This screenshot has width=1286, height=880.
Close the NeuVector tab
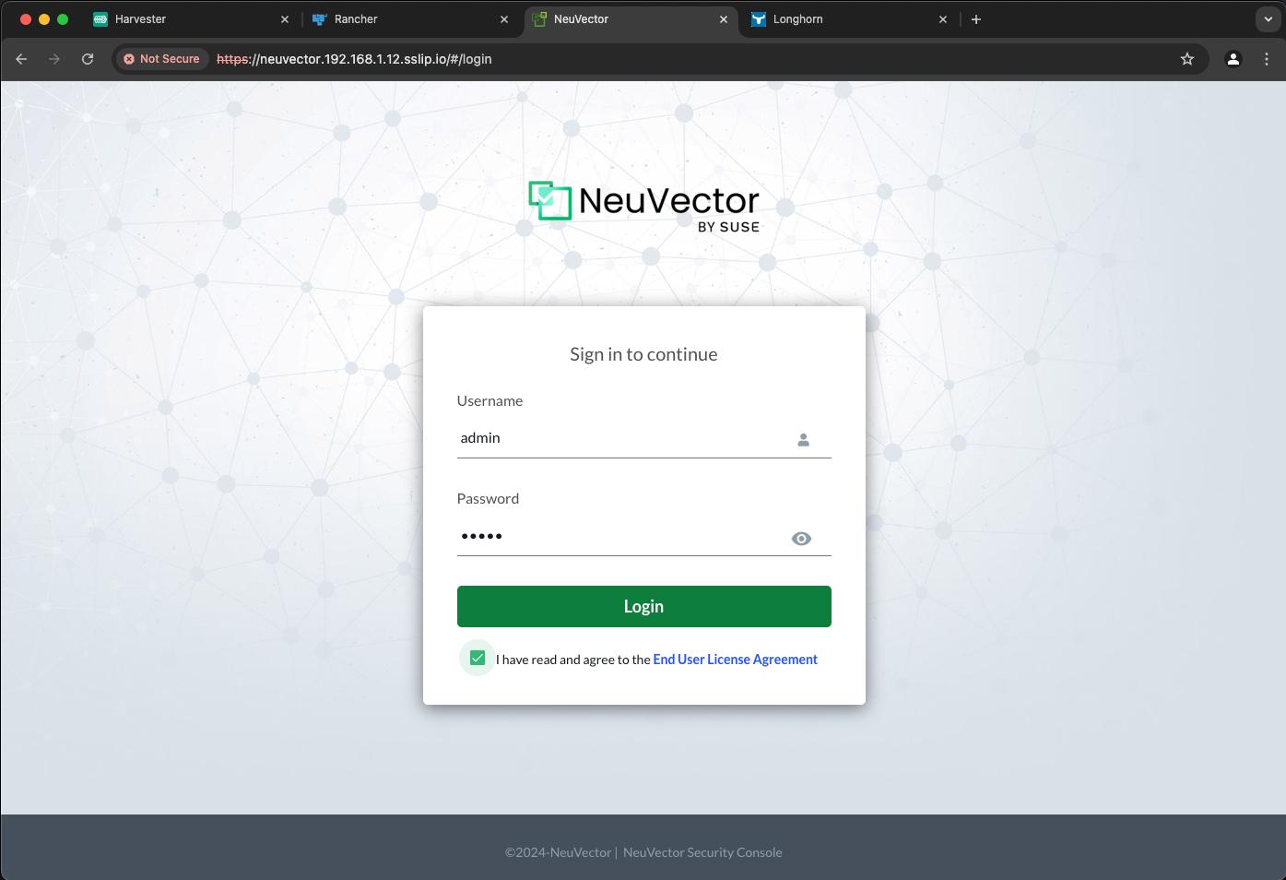coord(724,19)
